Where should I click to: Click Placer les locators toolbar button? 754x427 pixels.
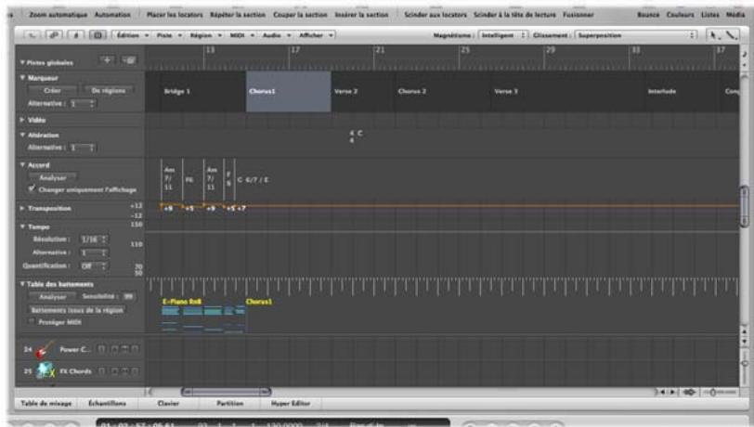coord(175,15)
